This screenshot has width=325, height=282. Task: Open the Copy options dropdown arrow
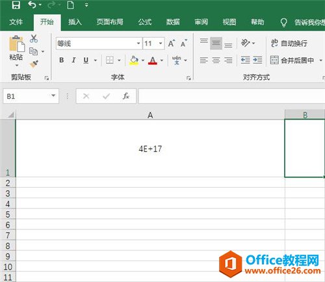tap(43, 51)
